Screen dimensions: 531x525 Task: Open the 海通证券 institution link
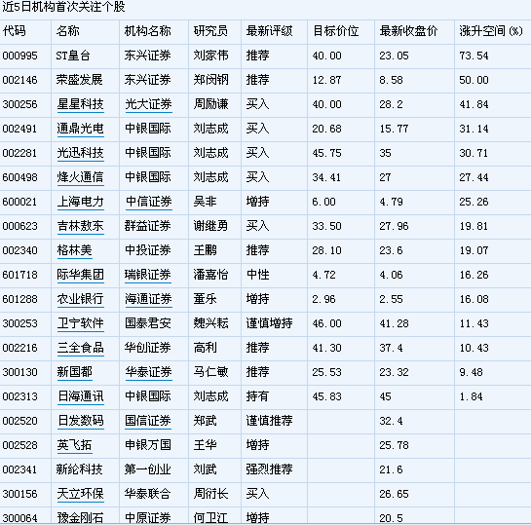[149, 299]
